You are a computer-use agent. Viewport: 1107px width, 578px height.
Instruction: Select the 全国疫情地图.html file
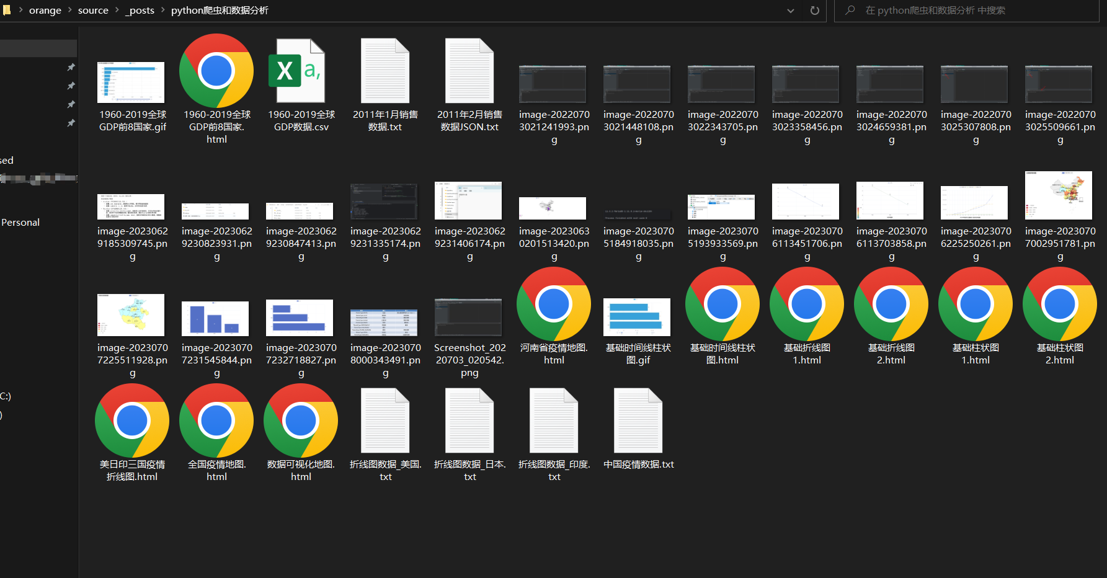[x=216, y=420]
